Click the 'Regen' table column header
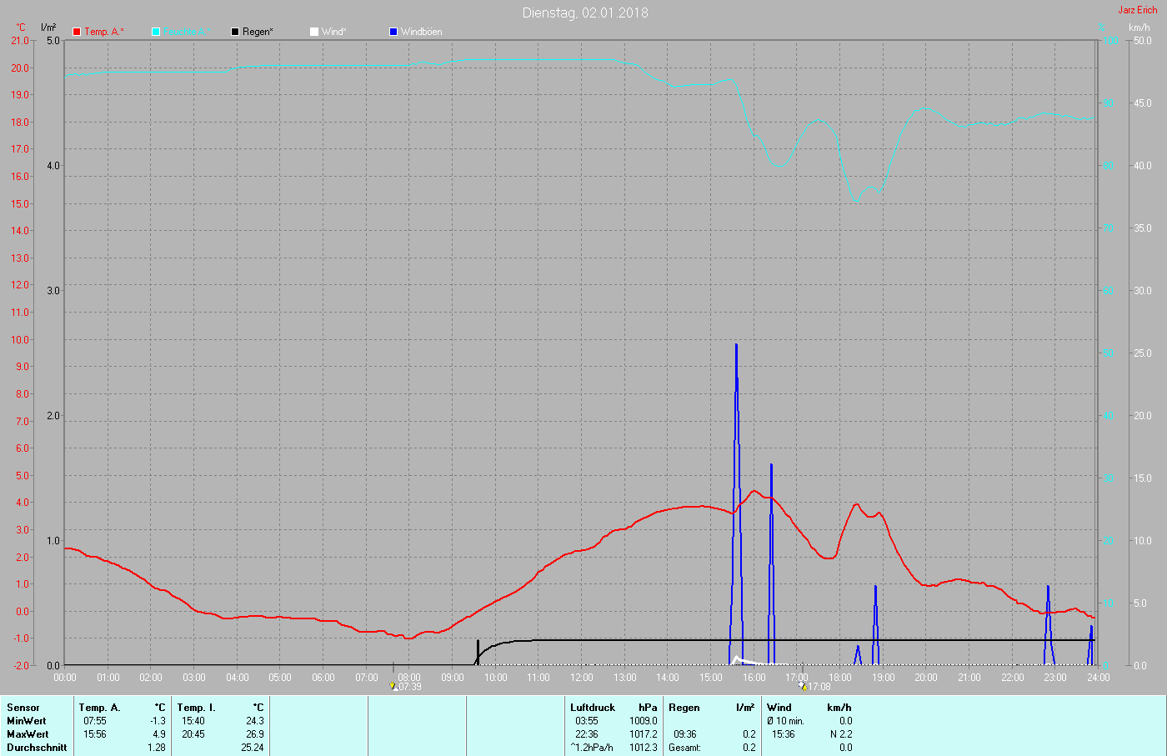1167x756 pixels. (x=684, y=708)
